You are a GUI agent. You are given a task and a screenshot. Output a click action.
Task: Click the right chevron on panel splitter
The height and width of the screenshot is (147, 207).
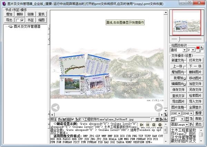tap(49, 29)
